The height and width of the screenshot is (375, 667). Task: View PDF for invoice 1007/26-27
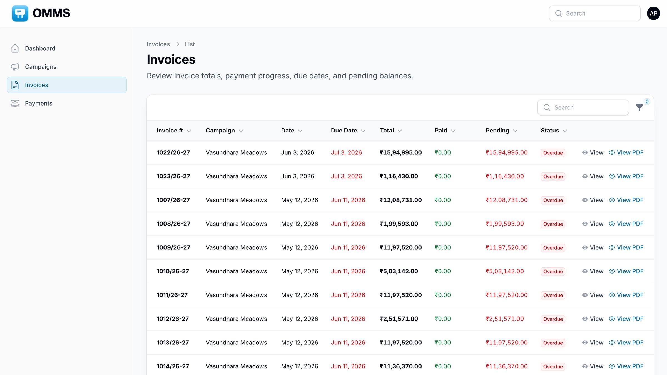point(626,200)
